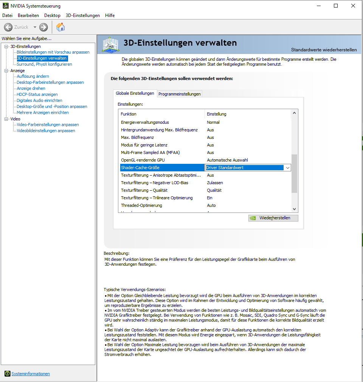Click the settings list scrollbar thumb
Image resolution: width=363 pixels, height=382 pixels.
[x=295, y=174]
